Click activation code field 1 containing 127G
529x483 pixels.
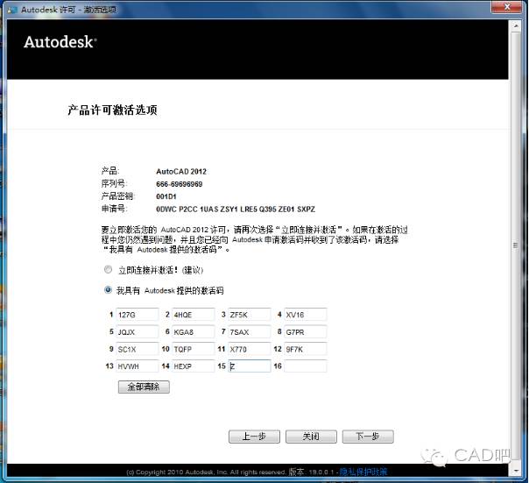point(137,315)
